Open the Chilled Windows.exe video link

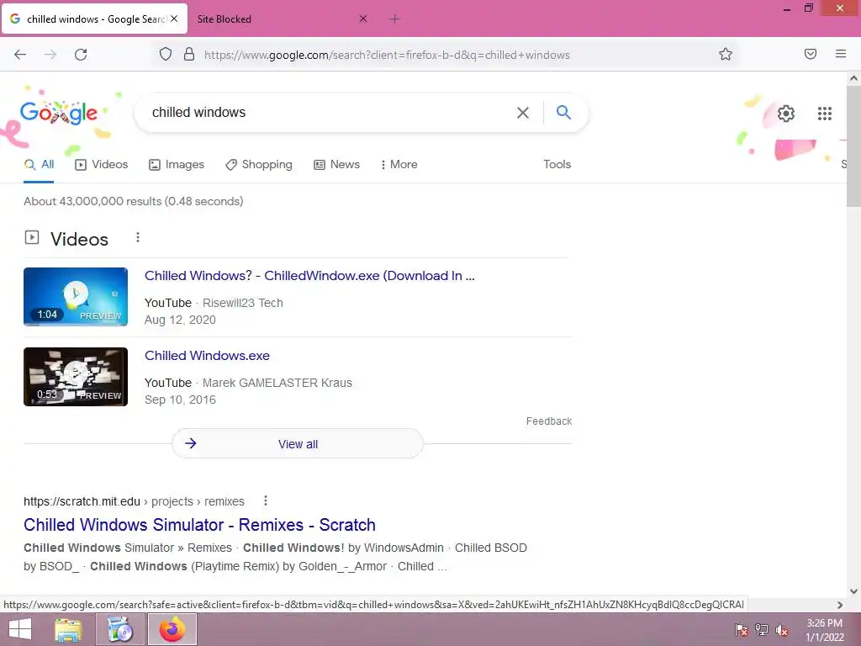click(207, 356)
